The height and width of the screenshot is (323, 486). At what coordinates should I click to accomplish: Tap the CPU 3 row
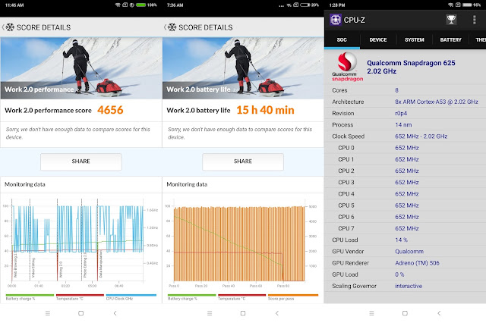(405, 182)
